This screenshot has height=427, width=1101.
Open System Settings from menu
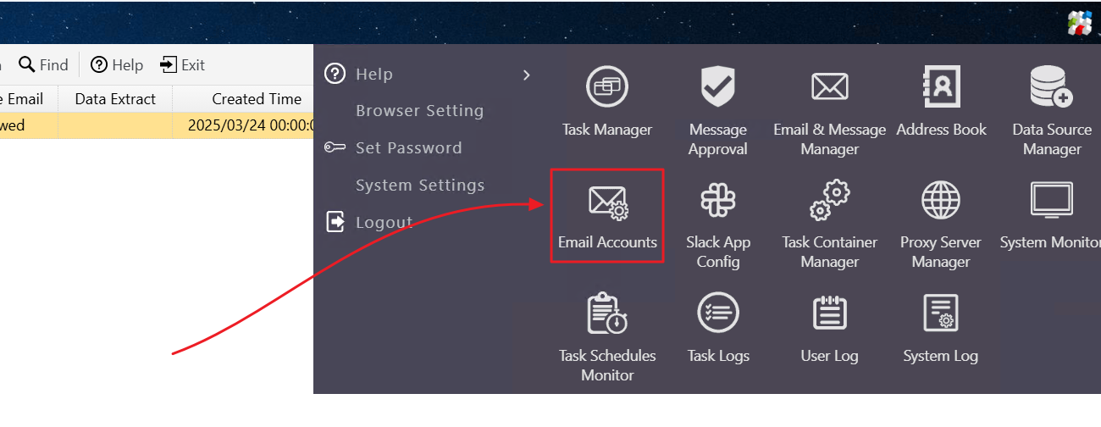(420, 186)
